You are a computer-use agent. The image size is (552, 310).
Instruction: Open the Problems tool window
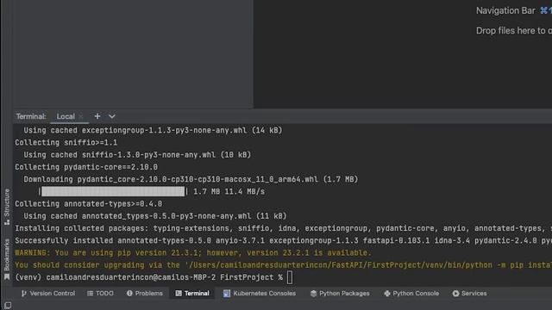(145, 293)
